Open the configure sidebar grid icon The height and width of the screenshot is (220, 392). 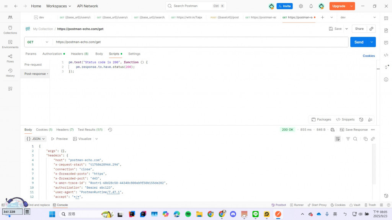10,89
